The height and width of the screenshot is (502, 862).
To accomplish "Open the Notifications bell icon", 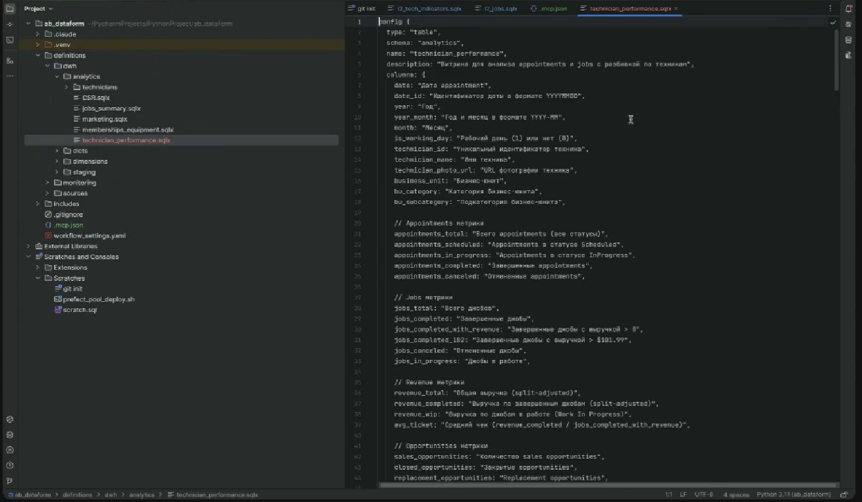I will pyautogui.click(x=849, y=9).
